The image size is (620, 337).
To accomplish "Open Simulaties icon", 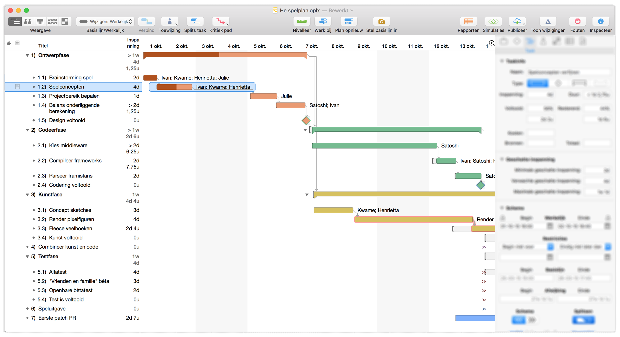I will (x=493, y=22).
